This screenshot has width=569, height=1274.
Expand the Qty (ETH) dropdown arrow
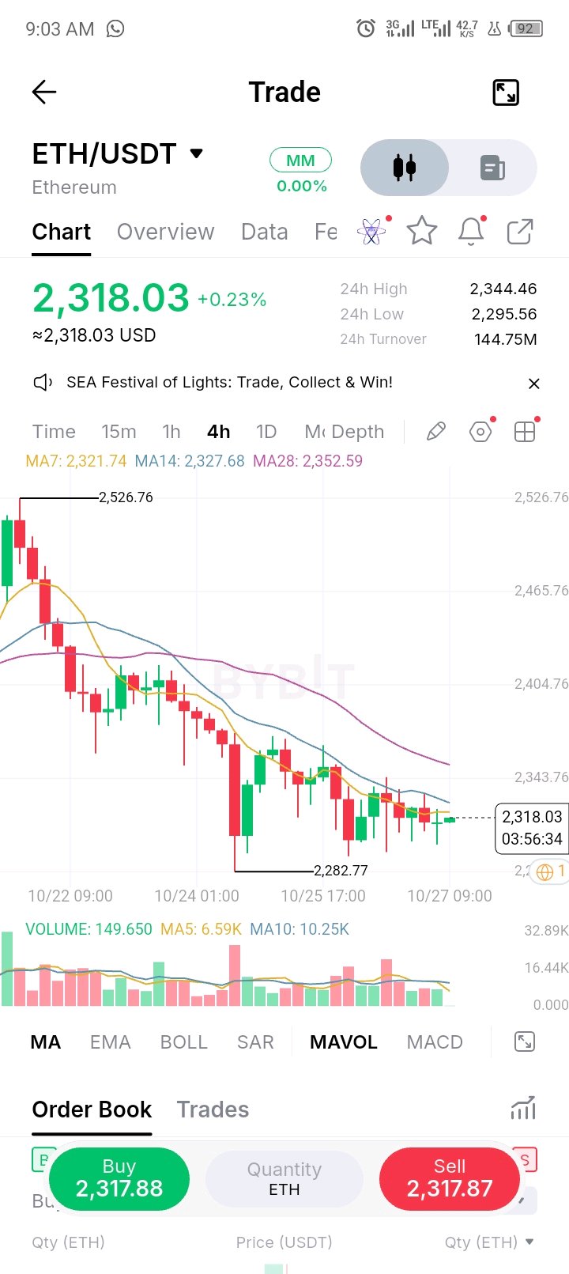[x=529, y=1242]
